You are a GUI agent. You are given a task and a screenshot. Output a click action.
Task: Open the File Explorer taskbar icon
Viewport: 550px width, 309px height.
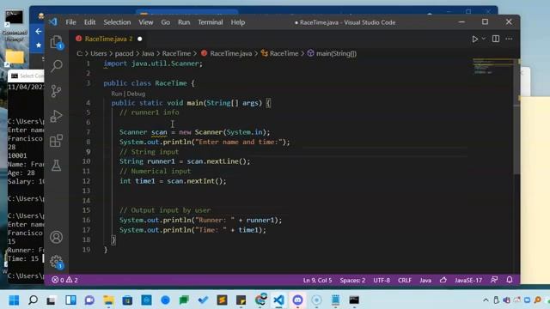[x=108, y=300]
